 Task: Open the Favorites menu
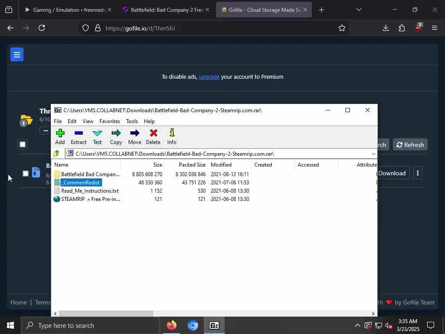coord(110,121)
